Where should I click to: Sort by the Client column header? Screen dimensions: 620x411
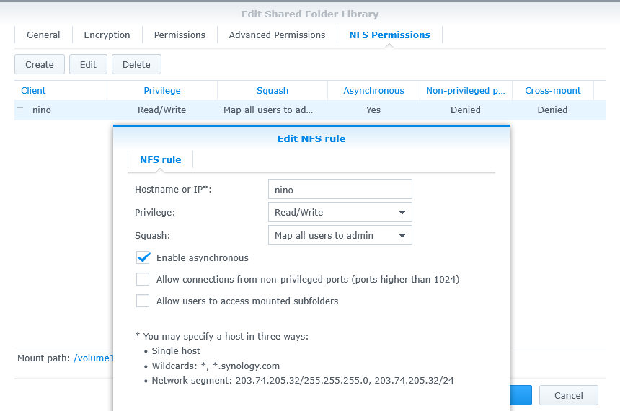(61, 91)
